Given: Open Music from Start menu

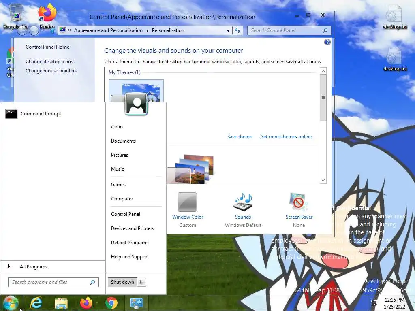Looking at the screenshot, I should pyautogui.click(x=118, y=169).
